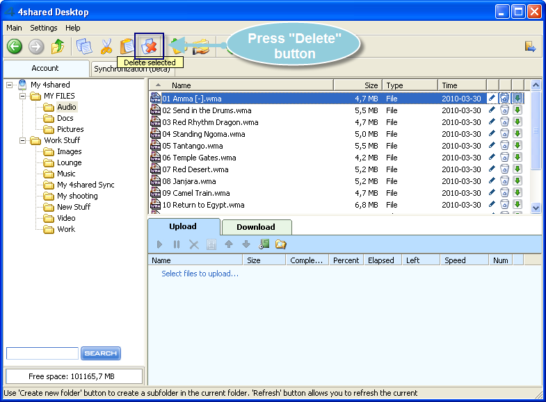Click the Select files to upload link

click(200, 274)
